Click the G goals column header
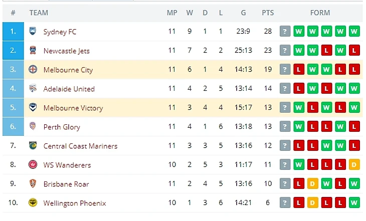 (243, 13)
